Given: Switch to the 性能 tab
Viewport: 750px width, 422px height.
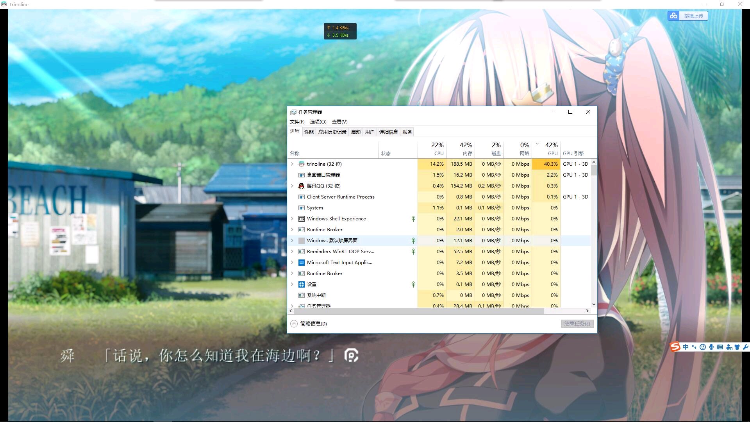Looking at the screenshot, I should pos(309,132).
